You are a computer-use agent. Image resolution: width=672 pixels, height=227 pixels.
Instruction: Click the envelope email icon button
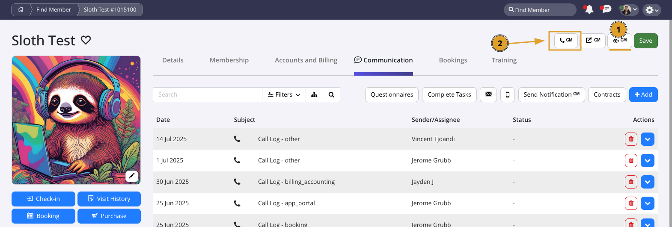coord(488,94)
